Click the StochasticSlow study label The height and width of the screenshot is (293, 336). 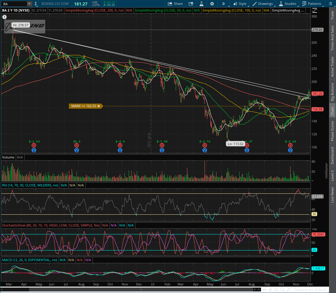pyautogui.click(x=51, y=225)
